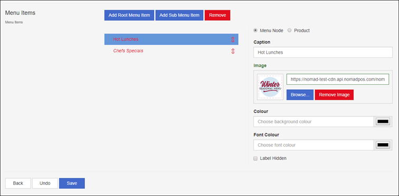Click the Choose font colour field
The width and height of the screenshot is (399, 196).
coord(313,145)
